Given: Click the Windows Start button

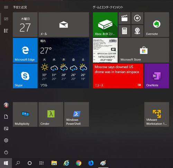Looking at the screenshot, I should point(6,163).
